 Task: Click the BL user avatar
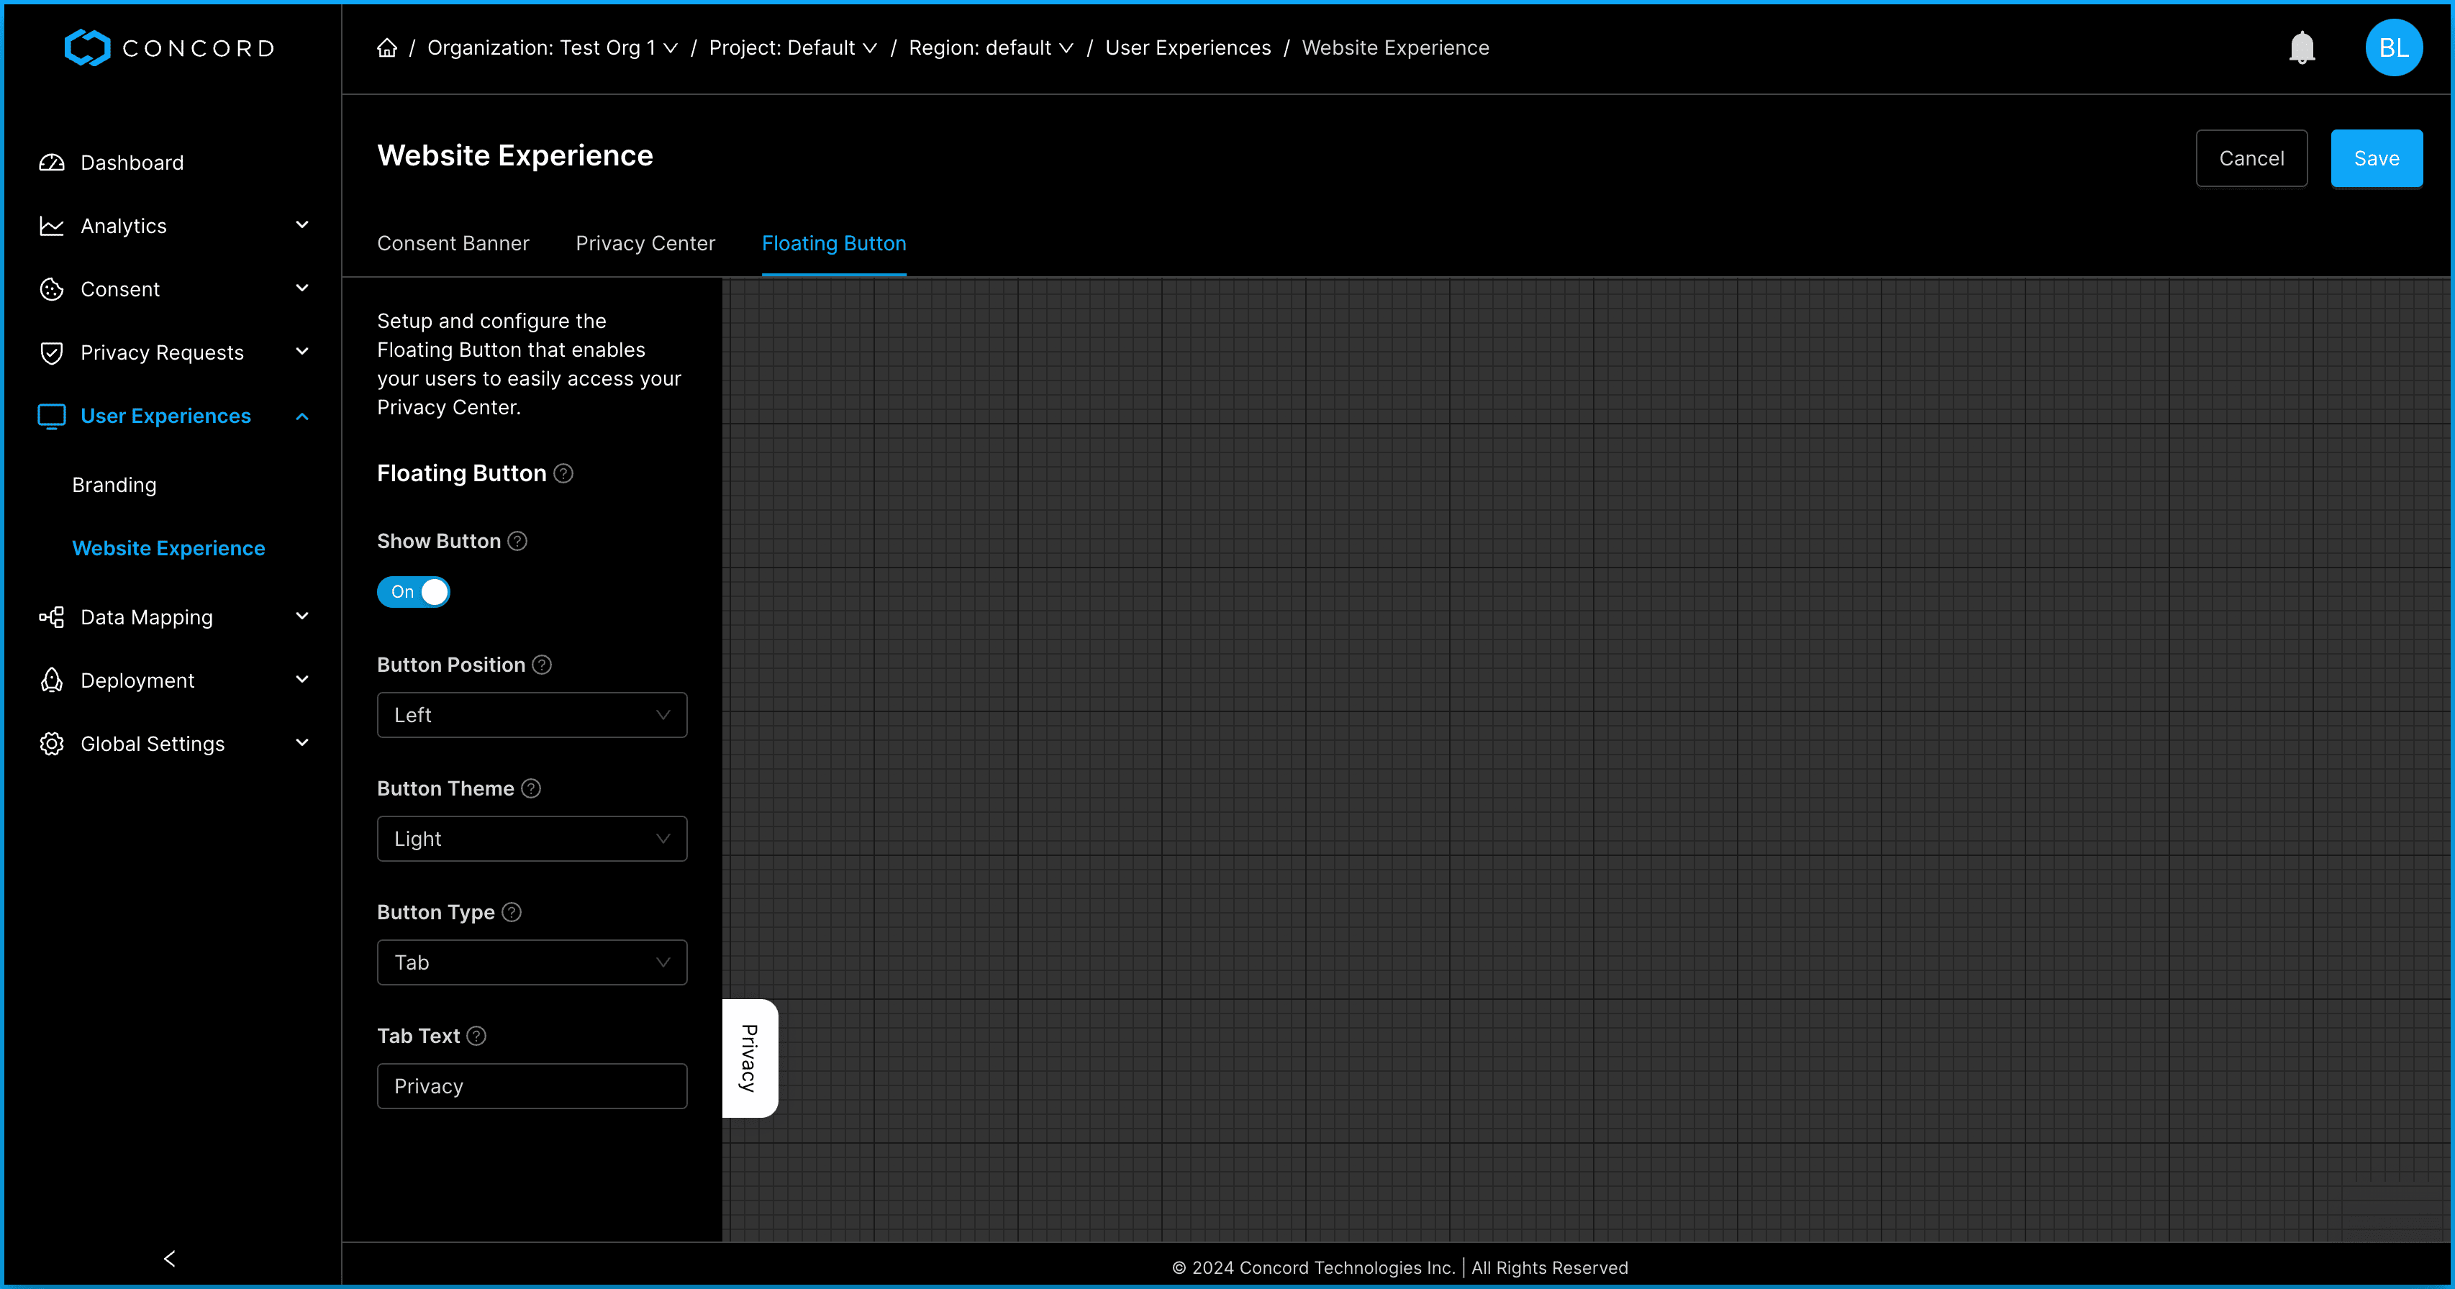(x=2393, y=47)
